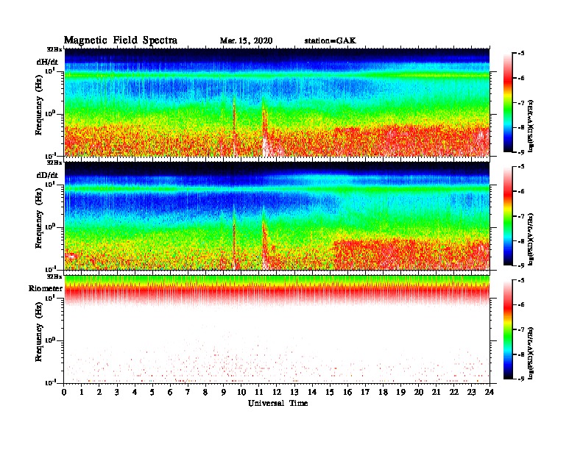Click the log(PSD) label beside the Riometer color scale

click(531, 353)
